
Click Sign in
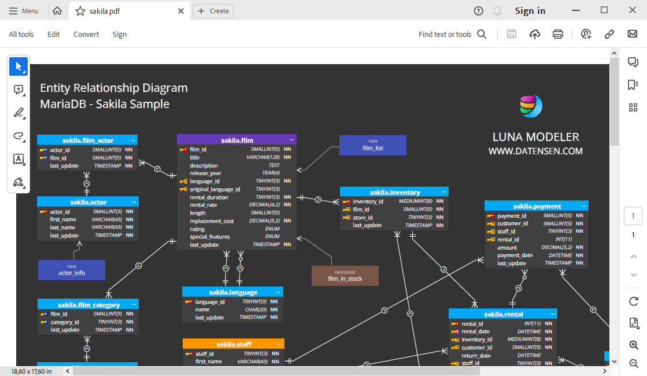(530, 11)
